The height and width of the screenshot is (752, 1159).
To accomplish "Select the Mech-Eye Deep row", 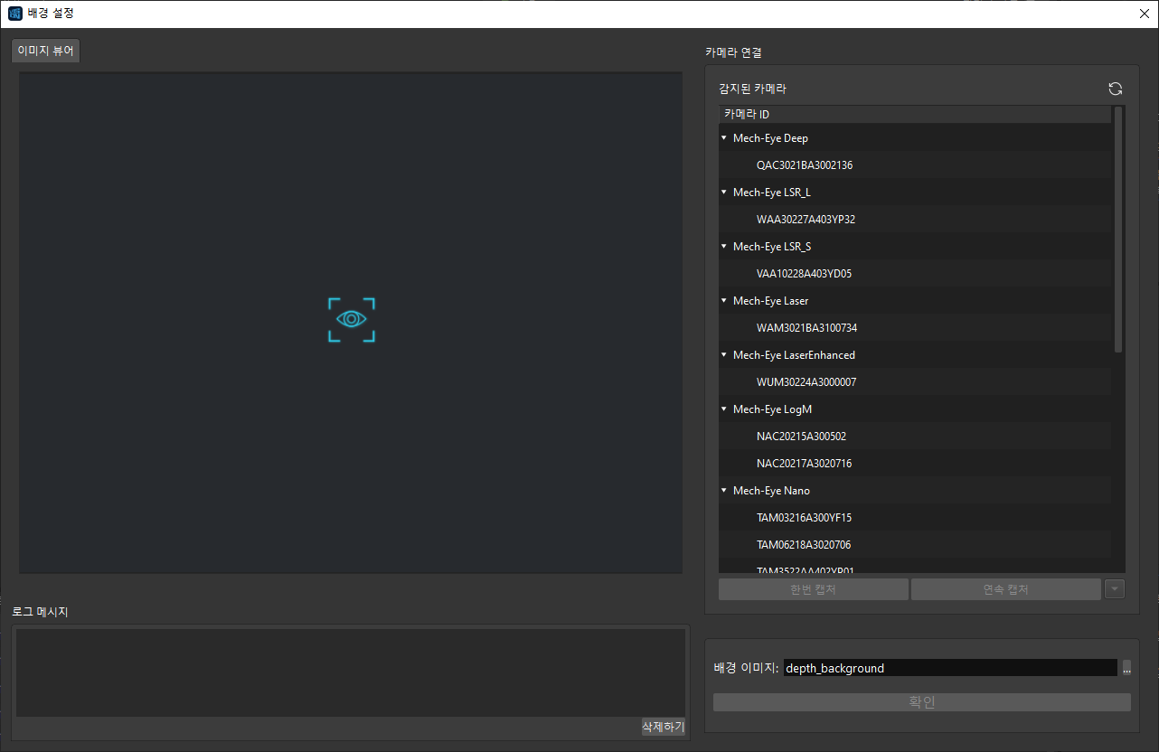I will 915,138.
